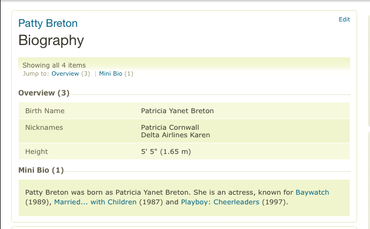This screenshot has width=370, height=229.
Task: Open the Patty Breton name link
Action: 48,24
